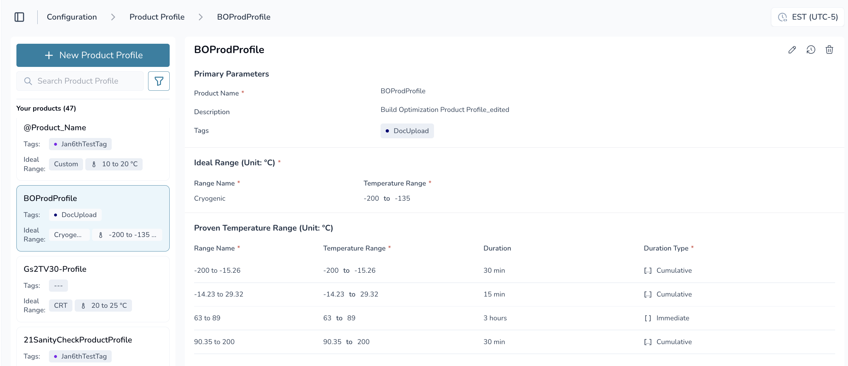Click Immediate duration type text
The height and width of the screenshot is (366, 848).
click(673, 318)
